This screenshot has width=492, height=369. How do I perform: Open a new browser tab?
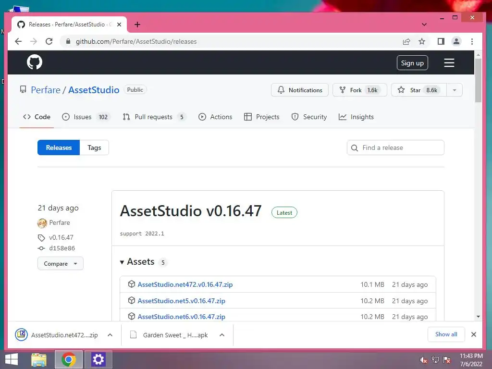pyautogui.click(x=137, y=25)
